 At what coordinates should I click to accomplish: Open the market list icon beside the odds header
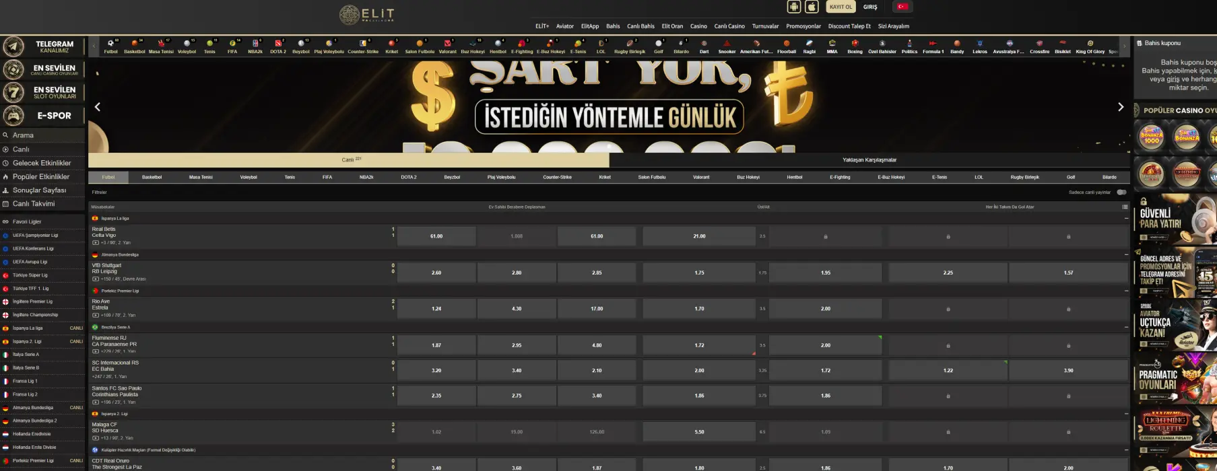(x=1125, y=207)
